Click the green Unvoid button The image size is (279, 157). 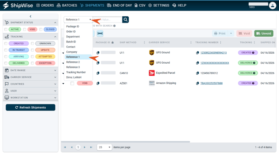tap(264, 33)
